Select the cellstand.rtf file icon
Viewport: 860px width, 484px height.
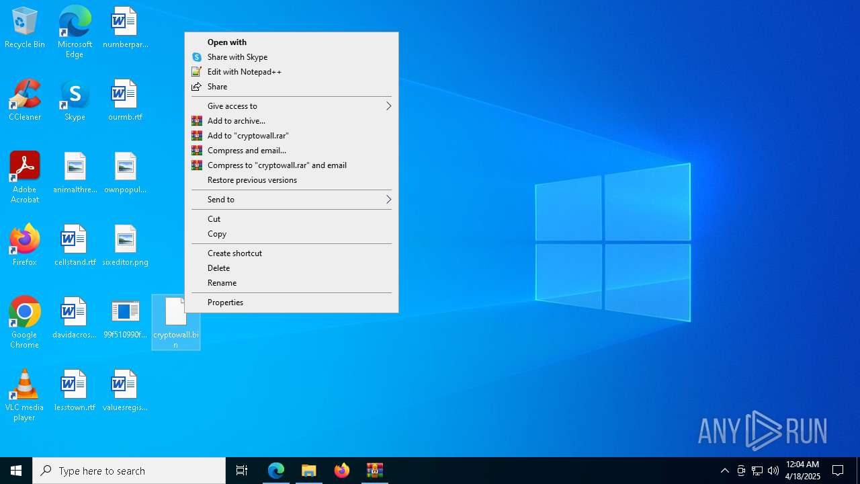(75, 245)
